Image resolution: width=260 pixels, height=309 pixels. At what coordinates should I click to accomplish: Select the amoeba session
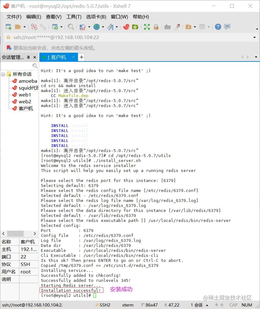pos(28,81)
